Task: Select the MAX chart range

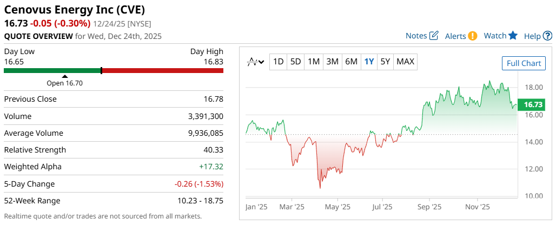Action: 405,62
